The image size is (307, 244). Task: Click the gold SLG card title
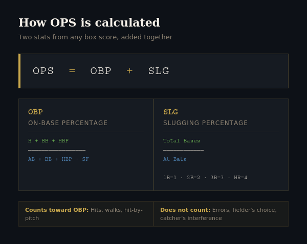(x=170, y=112)
